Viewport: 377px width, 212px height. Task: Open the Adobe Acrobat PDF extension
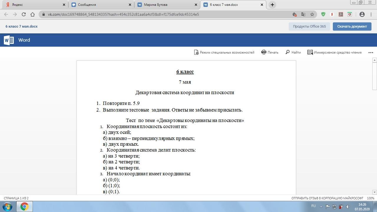point(341,14)
